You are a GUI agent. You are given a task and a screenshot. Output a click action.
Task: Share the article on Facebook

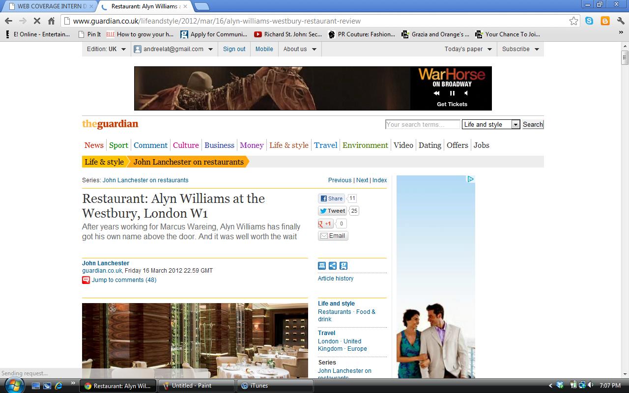[x=332, y=198]
